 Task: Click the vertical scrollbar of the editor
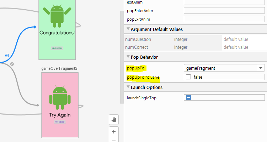coord(122,57)
